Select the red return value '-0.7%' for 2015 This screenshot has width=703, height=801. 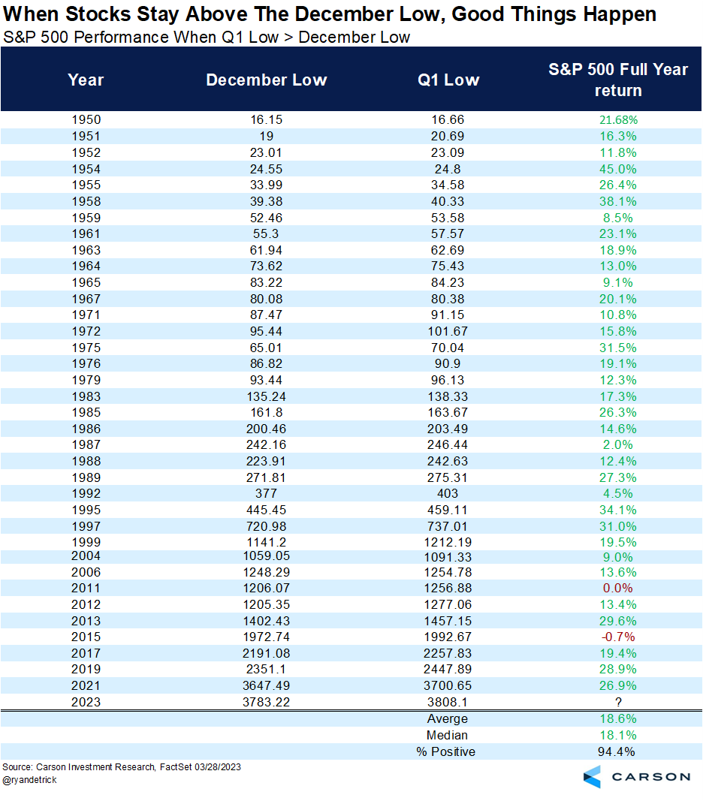618,637
